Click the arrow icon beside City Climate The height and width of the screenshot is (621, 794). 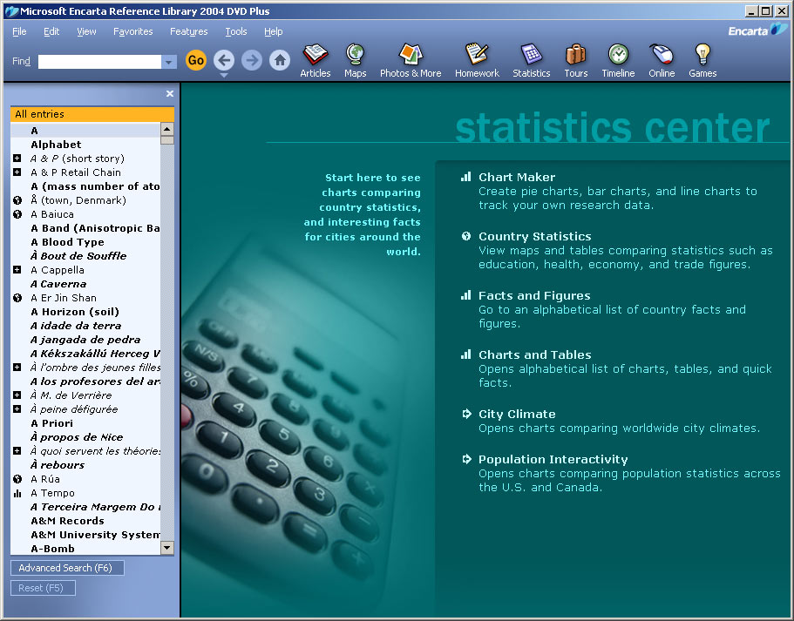[466, 414]
